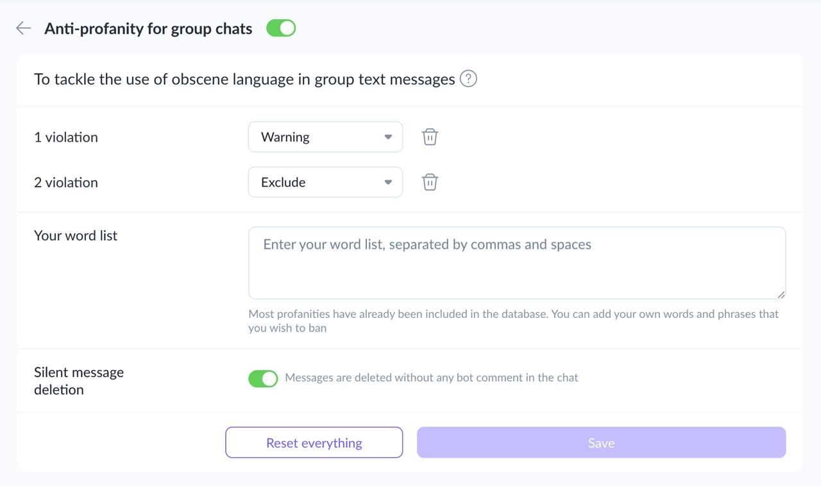Delete the 1 violation rule via trash icon
Screen dimensions: 821x486
point(430,137)
